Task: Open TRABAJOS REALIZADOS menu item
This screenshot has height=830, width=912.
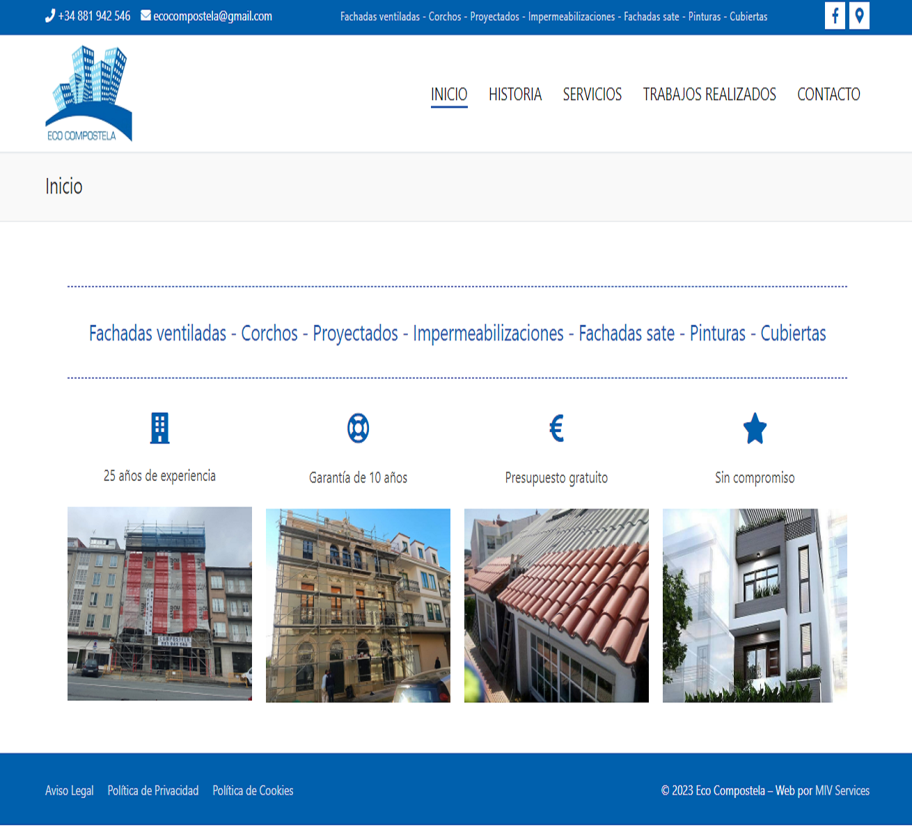Action: (709, 94)
